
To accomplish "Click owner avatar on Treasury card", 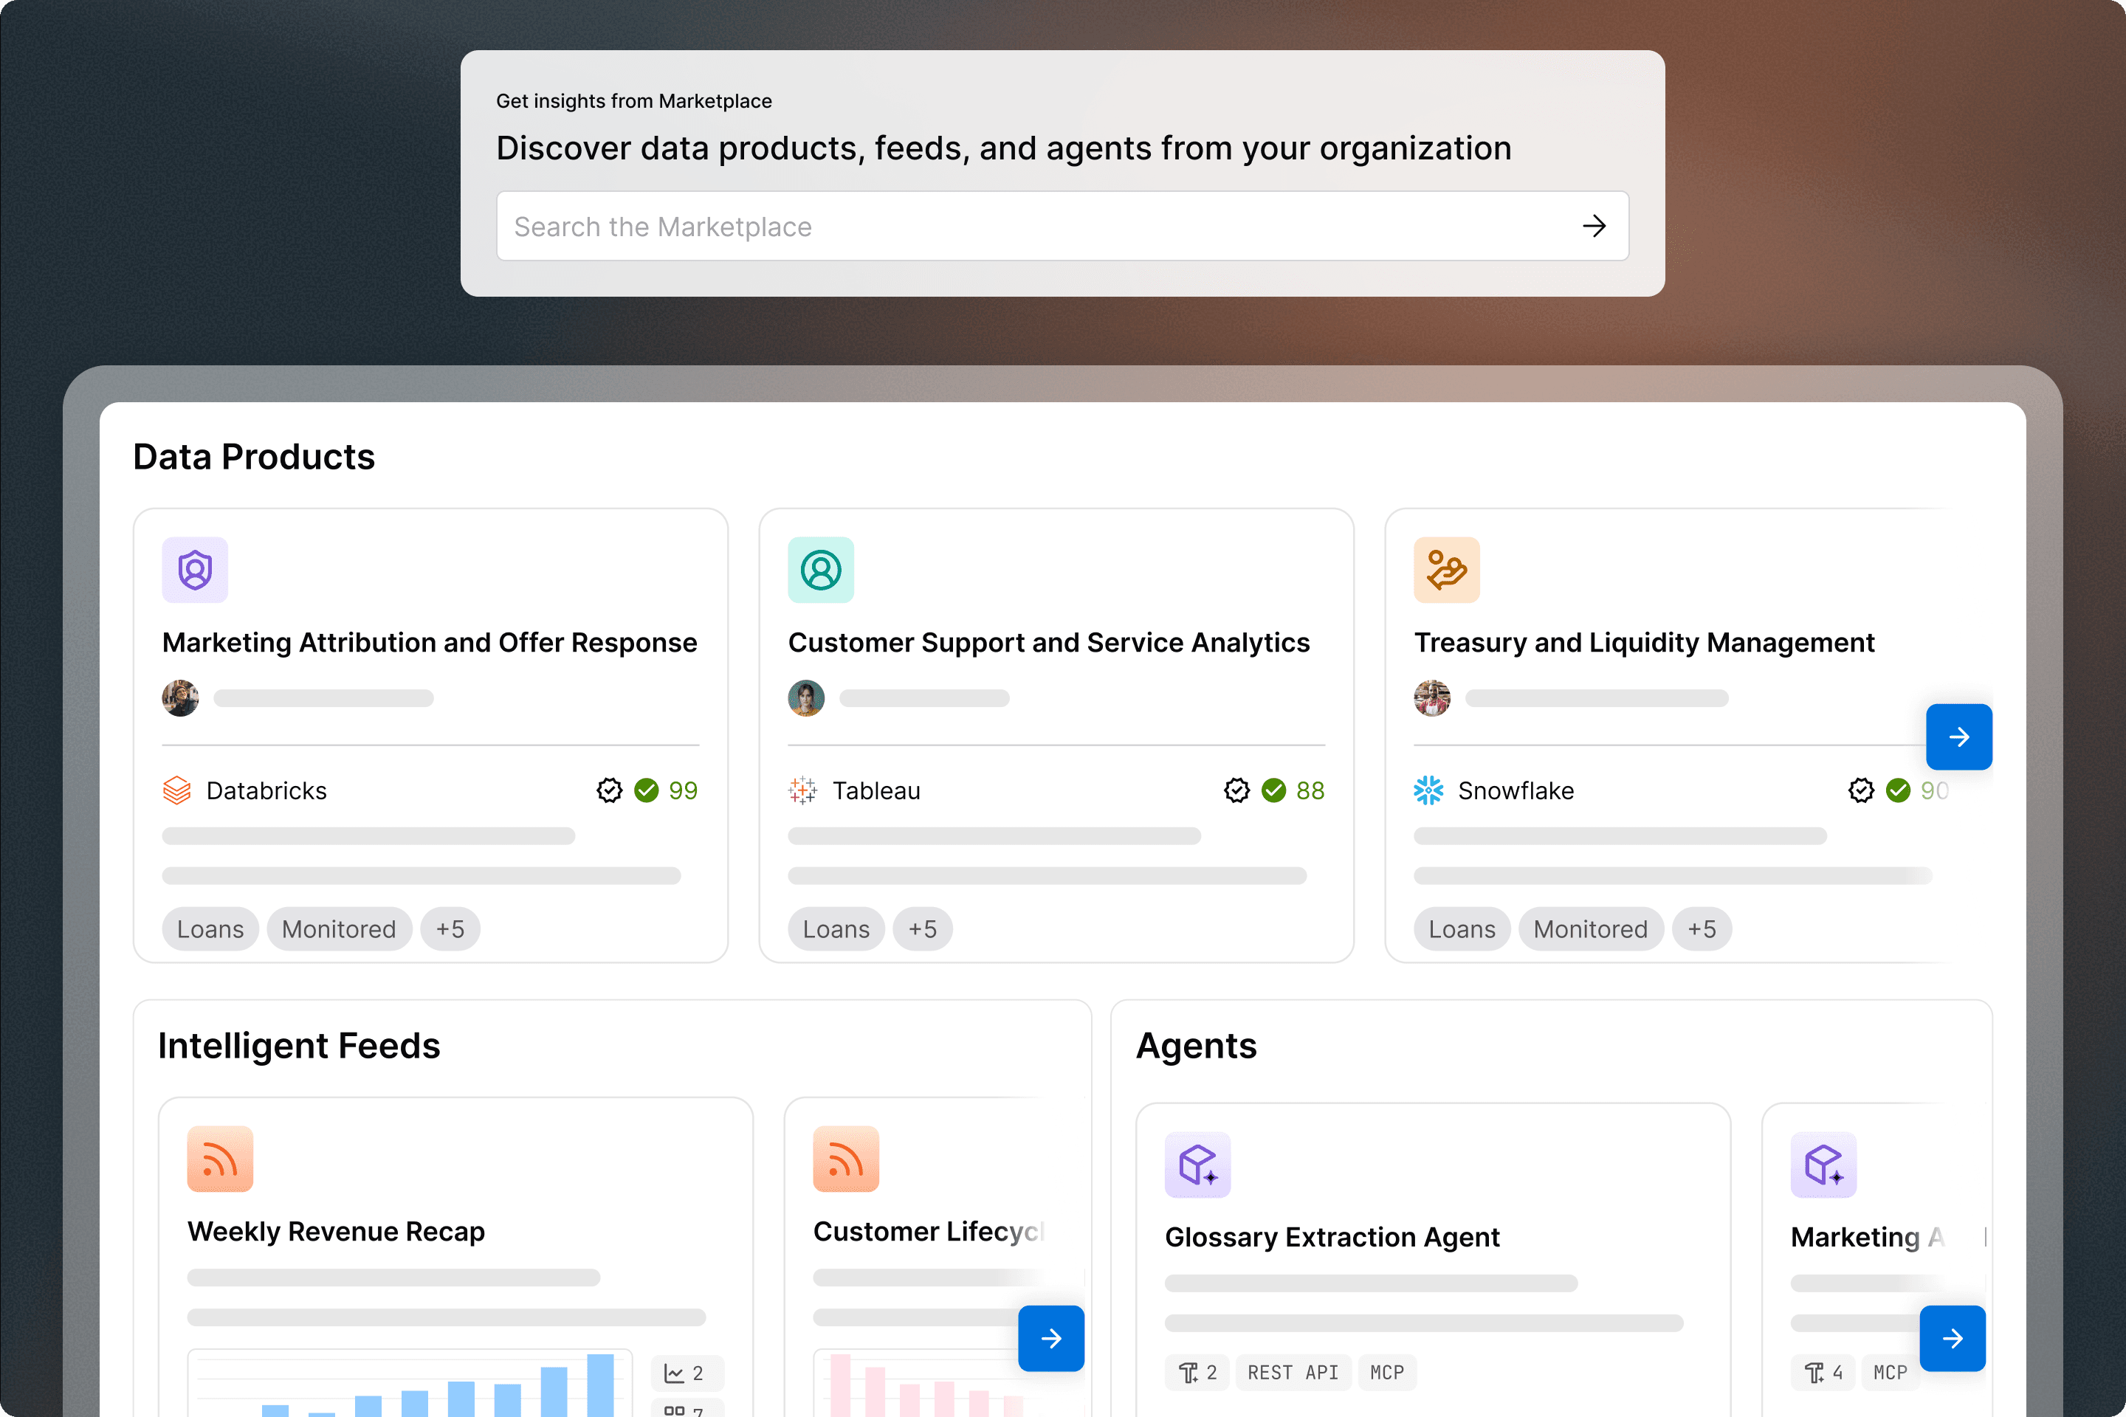I will [x=1432, y=699].
